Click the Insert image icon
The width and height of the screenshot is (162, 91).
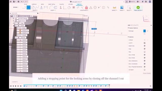[x=122, y=7]
